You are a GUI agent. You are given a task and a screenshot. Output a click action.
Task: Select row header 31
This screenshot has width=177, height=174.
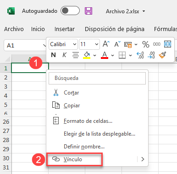6,168
